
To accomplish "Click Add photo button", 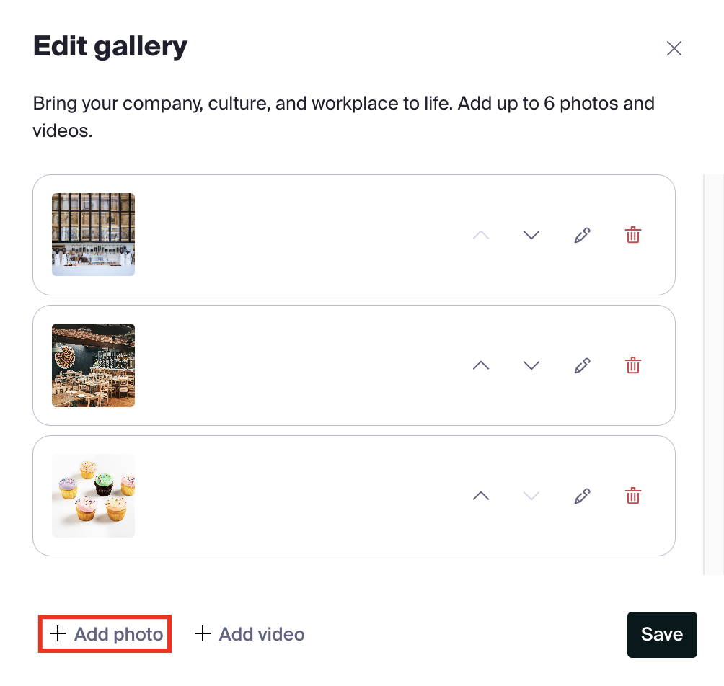I will coord(105,634).
